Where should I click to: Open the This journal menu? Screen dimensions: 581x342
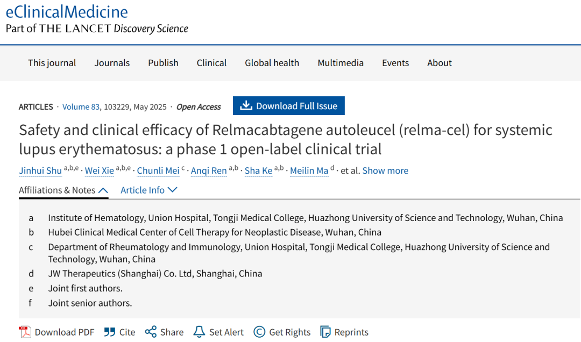[52, 63]
